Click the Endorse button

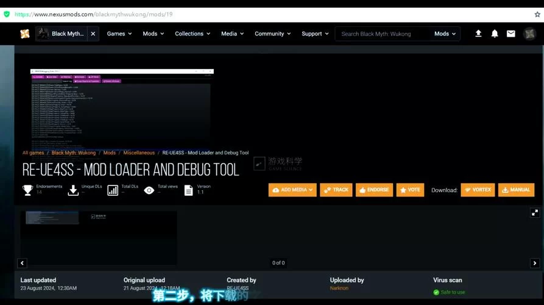[374, 190]
